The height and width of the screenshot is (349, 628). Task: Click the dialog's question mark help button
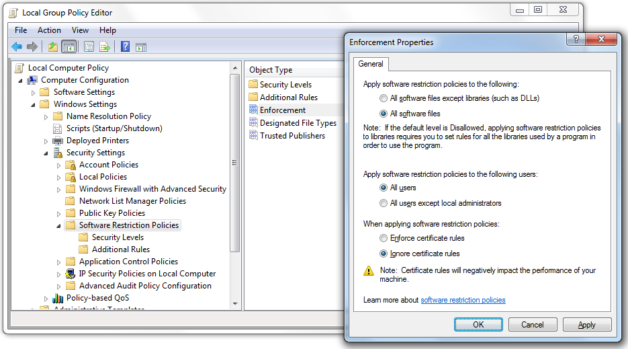(x=576, y=40)
